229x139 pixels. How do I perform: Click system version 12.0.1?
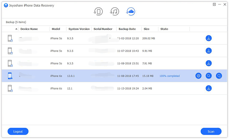(x=71, y=76)
